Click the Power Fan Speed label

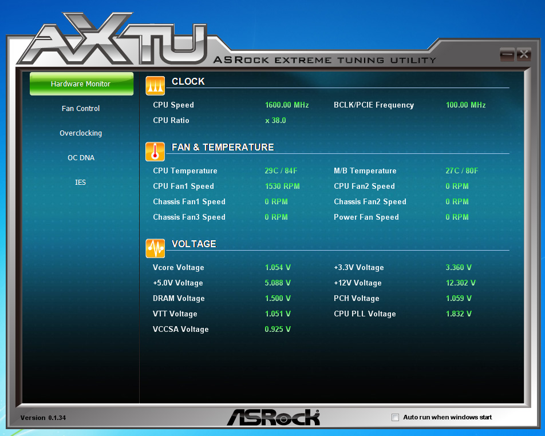tap(366, 217)
